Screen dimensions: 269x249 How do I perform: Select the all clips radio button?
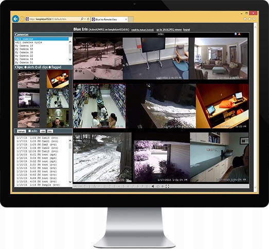pos(36,67)
